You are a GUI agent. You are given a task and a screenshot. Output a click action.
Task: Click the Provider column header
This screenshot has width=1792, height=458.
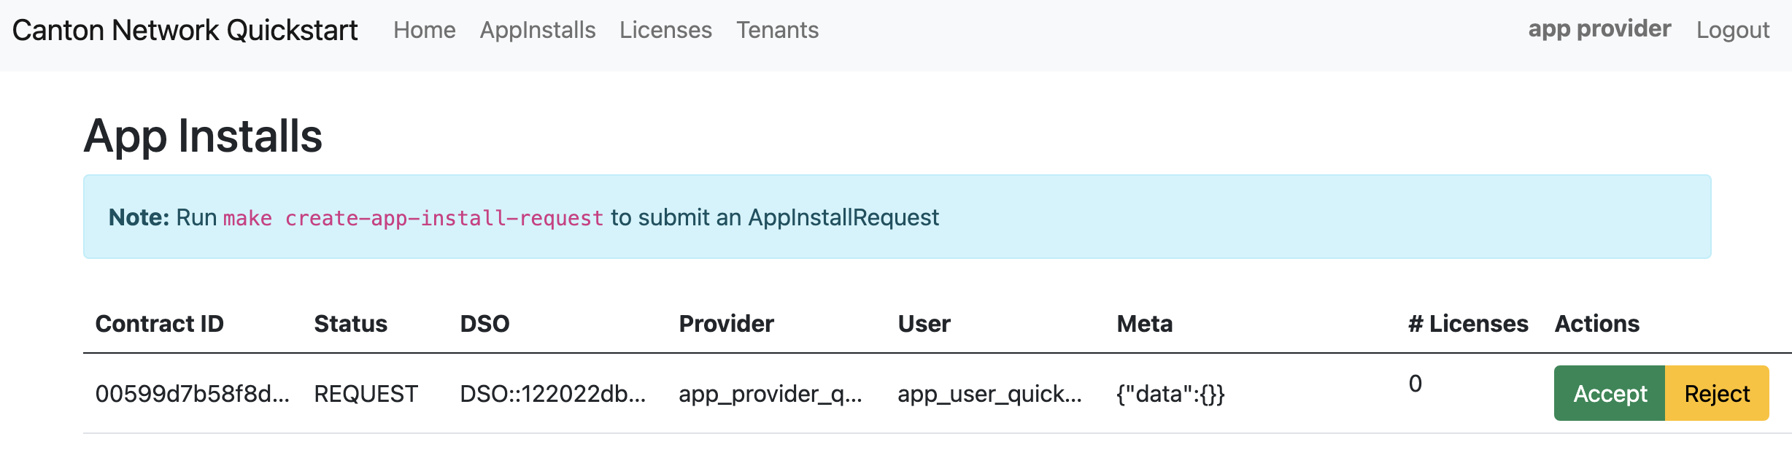726,324
